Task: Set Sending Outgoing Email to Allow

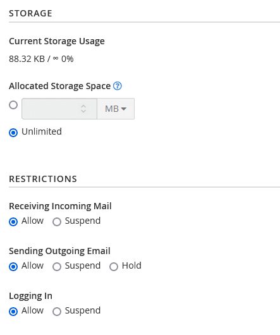Action: (13, 267)
